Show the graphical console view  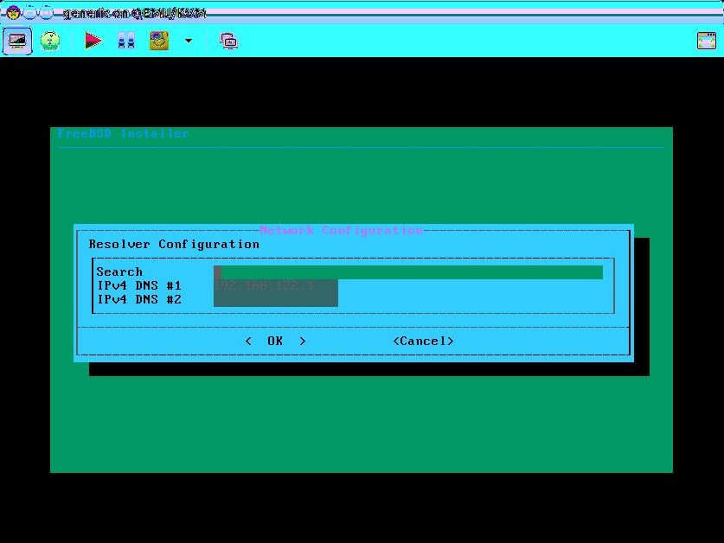17,41
